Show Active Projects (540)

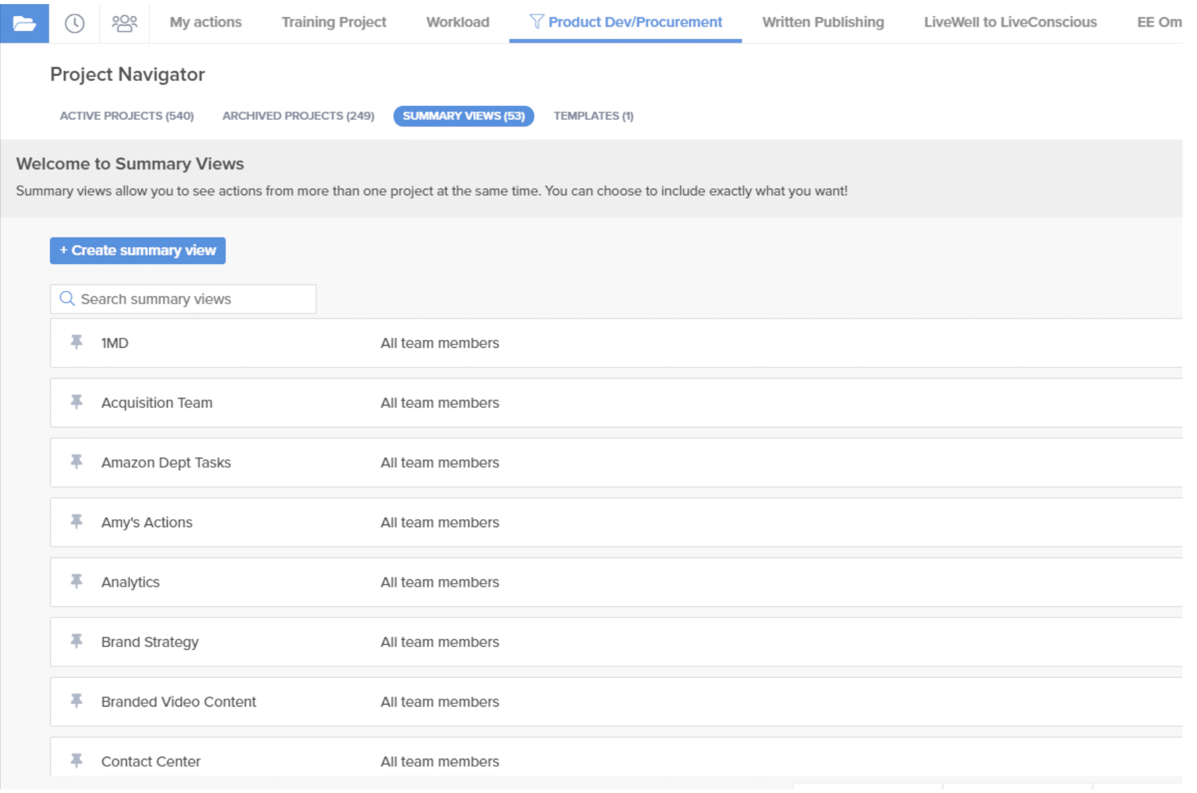tap(127, 116)
